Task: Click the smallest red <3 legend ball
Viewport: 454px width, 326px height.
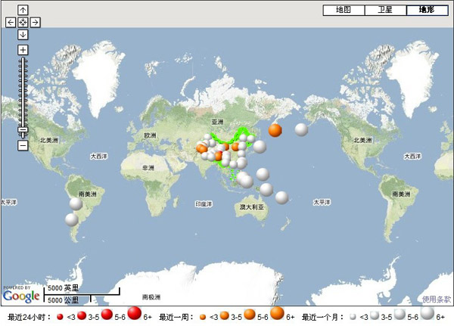Action: point(60,317)
